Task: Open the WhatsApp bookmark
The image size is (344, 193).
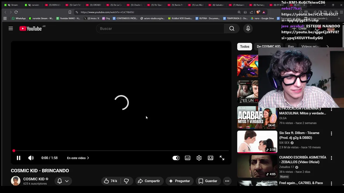Action: click(x=19, y=18)
